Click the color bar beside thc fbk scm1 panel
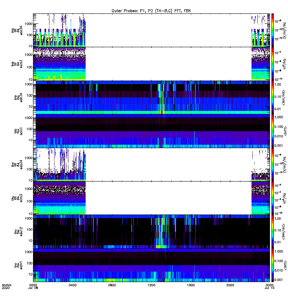This screenshot has height=307, width=288. pyautogui.click(x=273, y=265)
